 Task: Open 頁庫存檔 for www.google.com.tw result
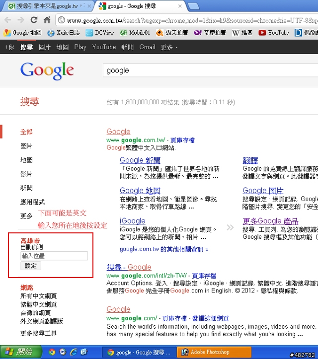pyautogui.click(x=182, y=140)
